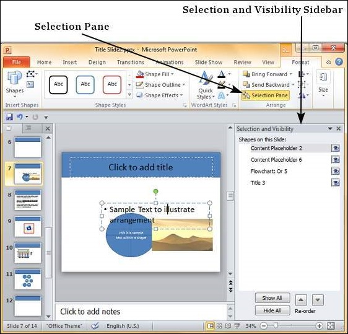
Task: Click the Edit Shape icon
Action: 32,74
